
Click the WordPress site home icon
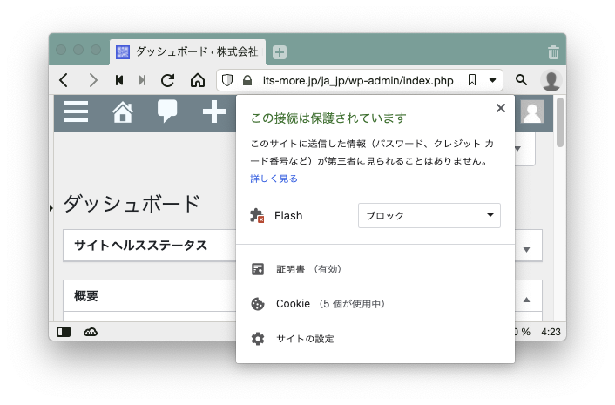pos(123,112)
